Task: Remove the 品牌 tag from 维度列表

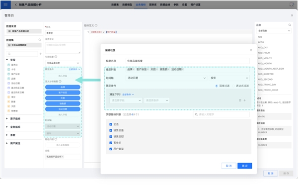Action: (134, 70)
